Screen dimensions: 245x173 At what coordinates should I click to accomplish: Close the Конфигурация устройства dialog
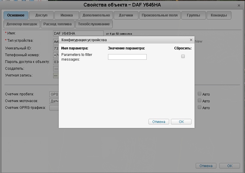coord(191,40)
